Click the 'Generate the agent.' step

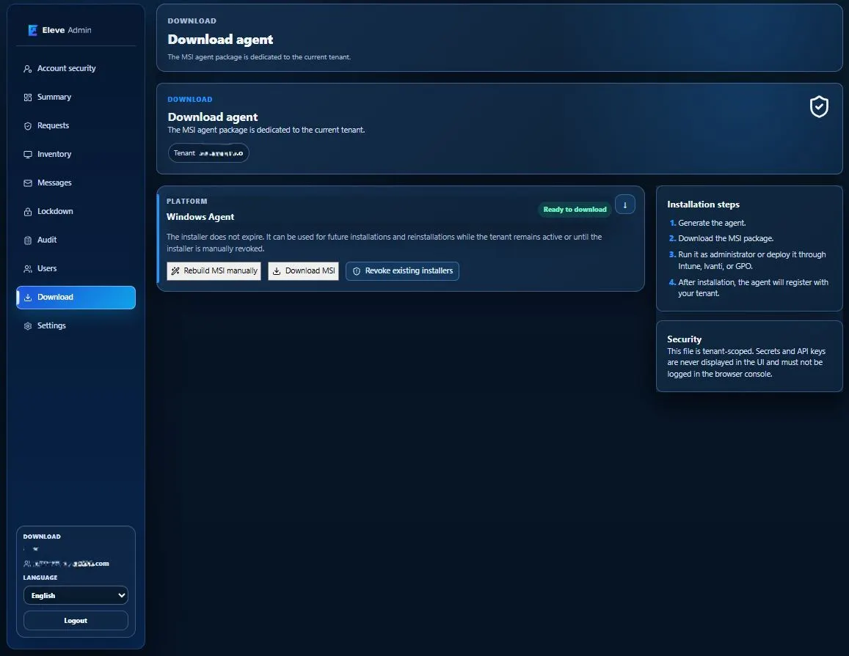tap(712, 223)
